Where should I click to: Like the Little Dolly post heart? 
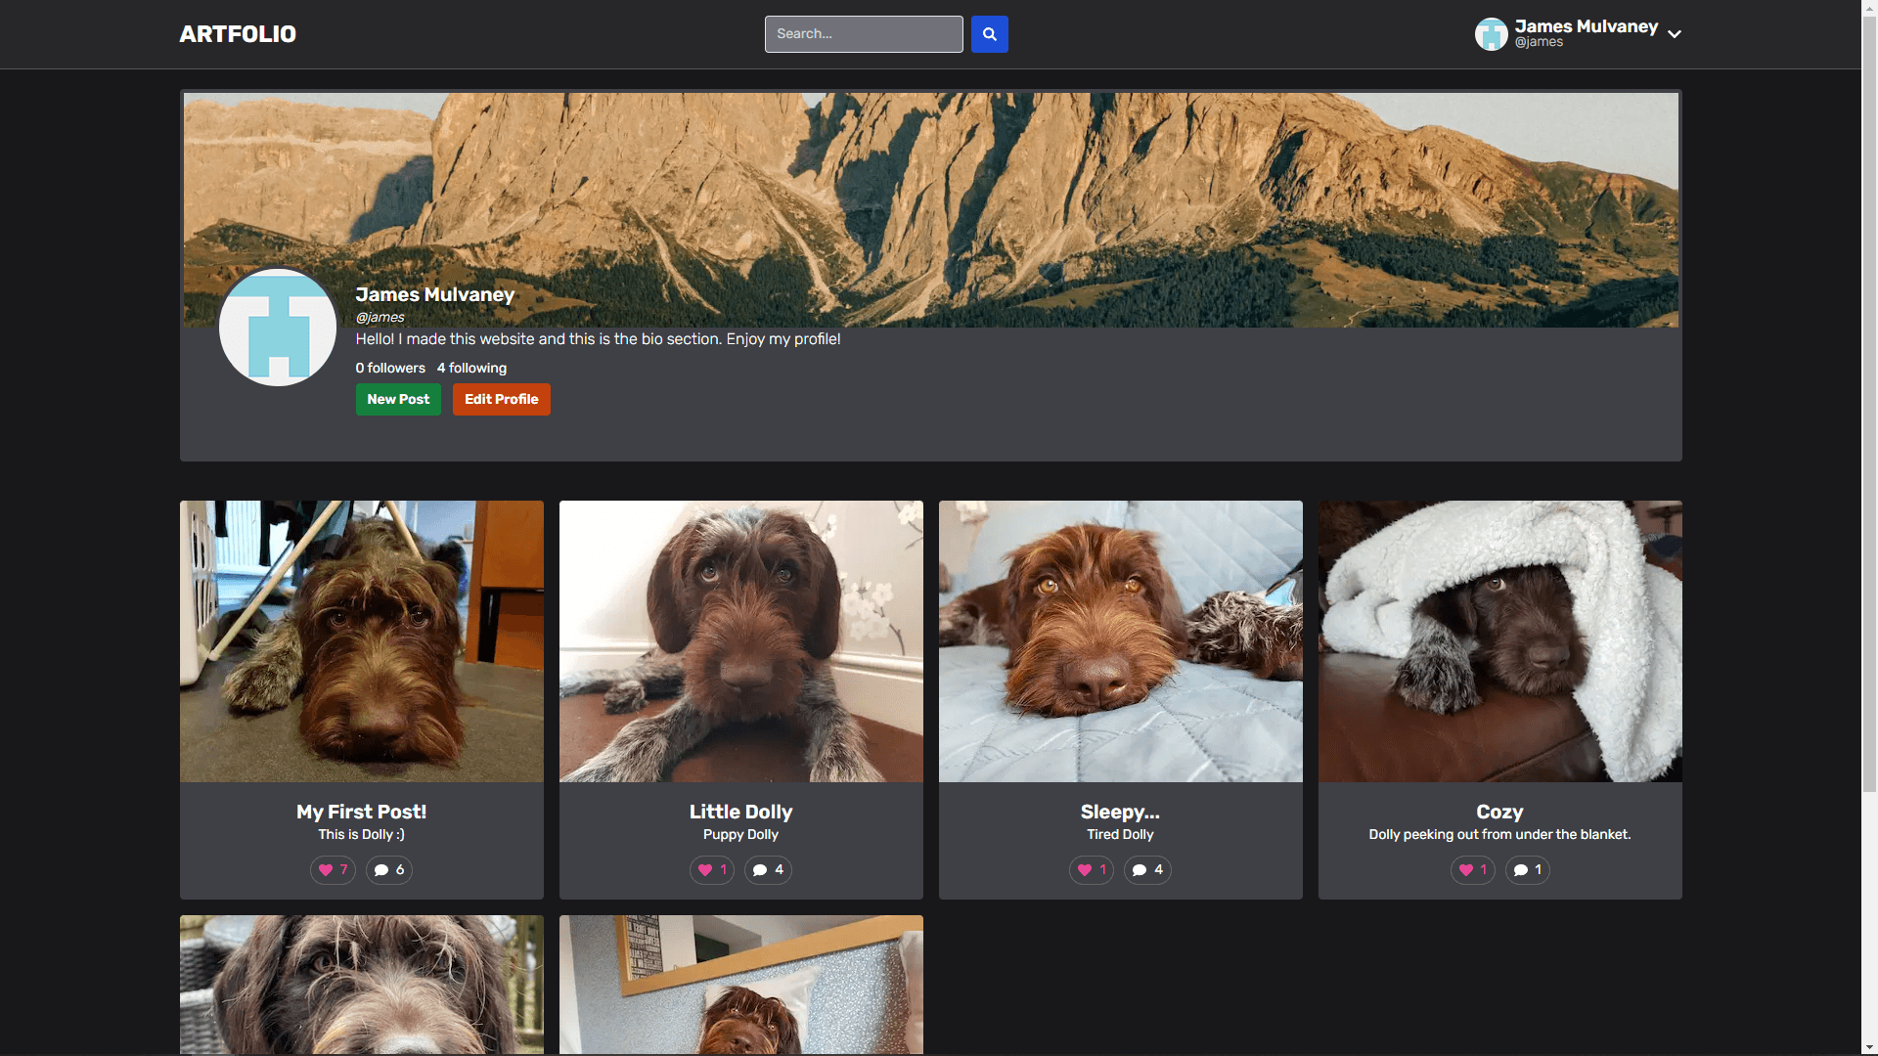click(712, 870)
